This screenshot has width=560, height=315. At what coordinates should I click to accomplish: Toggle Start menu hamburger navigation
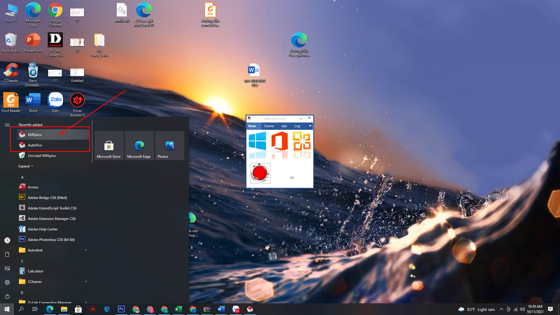click(x=7, y=125)
